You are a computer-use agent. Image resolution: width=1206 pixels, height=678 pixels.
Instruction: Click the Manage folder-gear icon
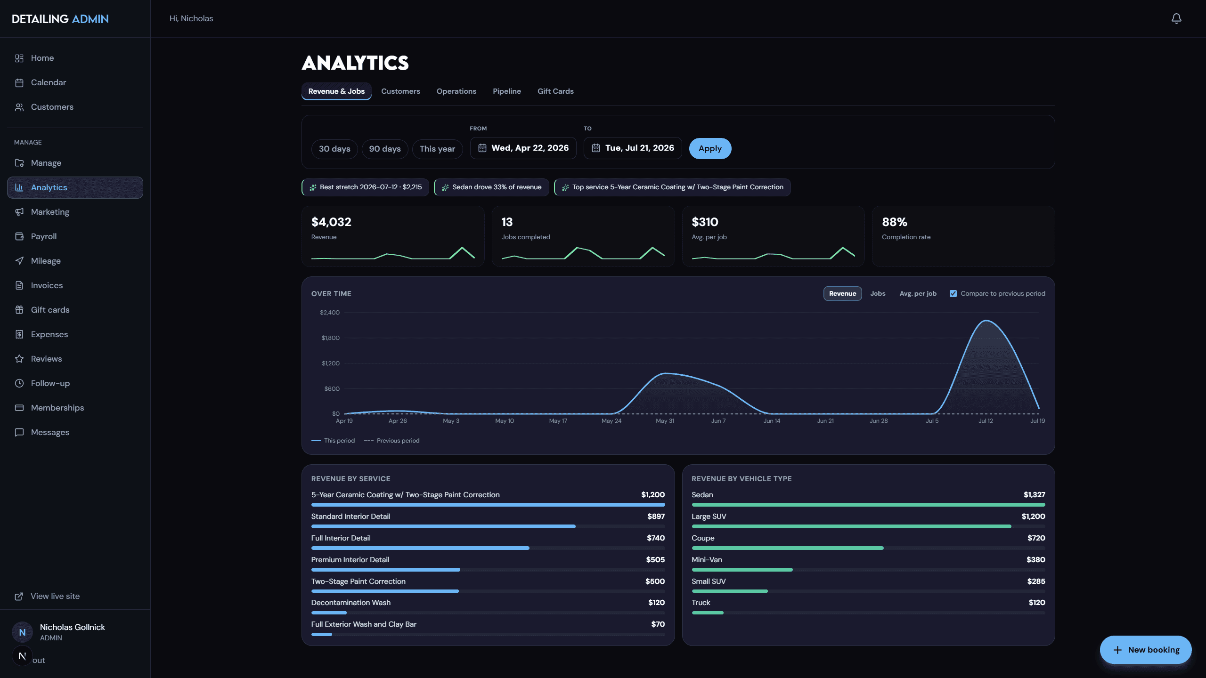(x=19, y=163)
